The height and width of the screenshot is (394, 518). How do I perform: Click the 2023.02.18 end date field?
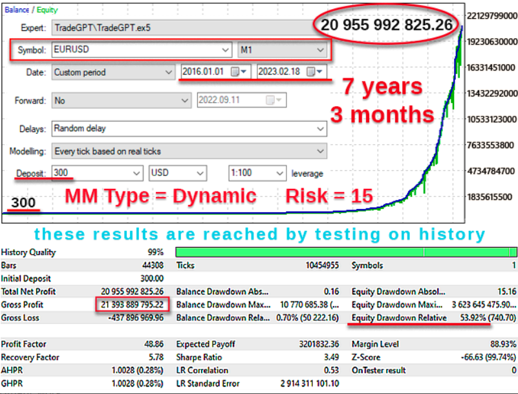tap(279, 72)
